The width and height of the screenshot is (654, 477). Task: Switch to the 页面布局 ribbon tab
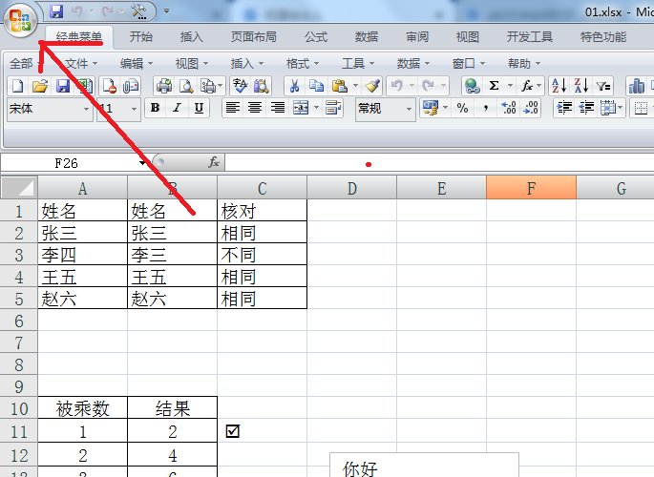254,36
